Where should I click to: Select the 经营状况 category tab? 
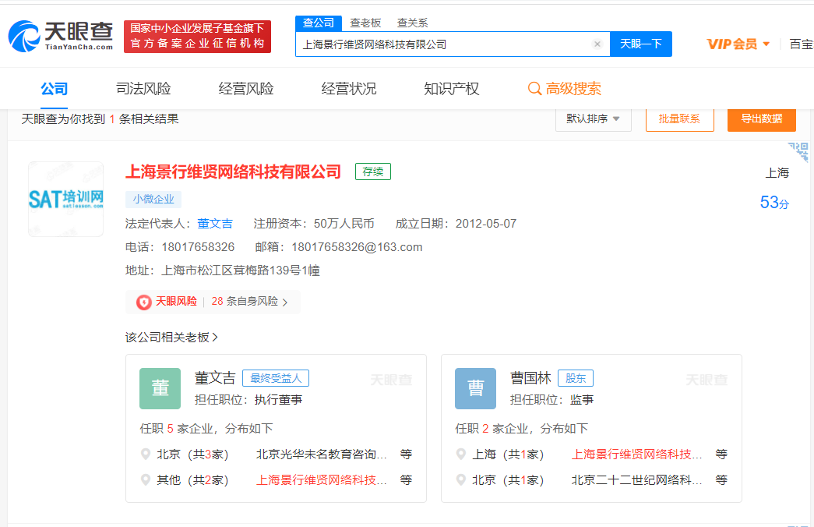(349, 89)
